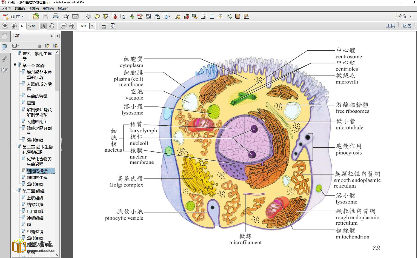Open the 编辑(E) menu
The width and height of the screenshot is (417, 258).
pyautogui.click(x=20, y=9)
